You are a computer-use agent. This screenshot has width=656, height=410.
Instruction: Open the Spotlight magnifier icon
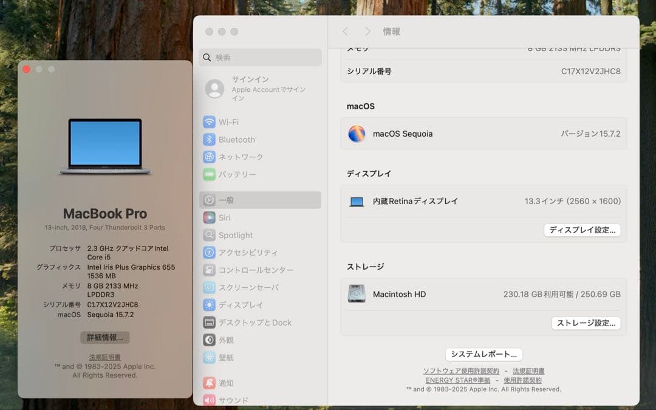tap(209, 235)
